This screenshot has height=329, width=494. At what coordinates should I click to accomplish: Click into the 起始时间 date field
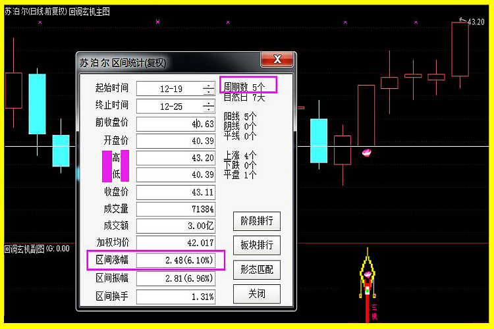[x=170, y=89]
